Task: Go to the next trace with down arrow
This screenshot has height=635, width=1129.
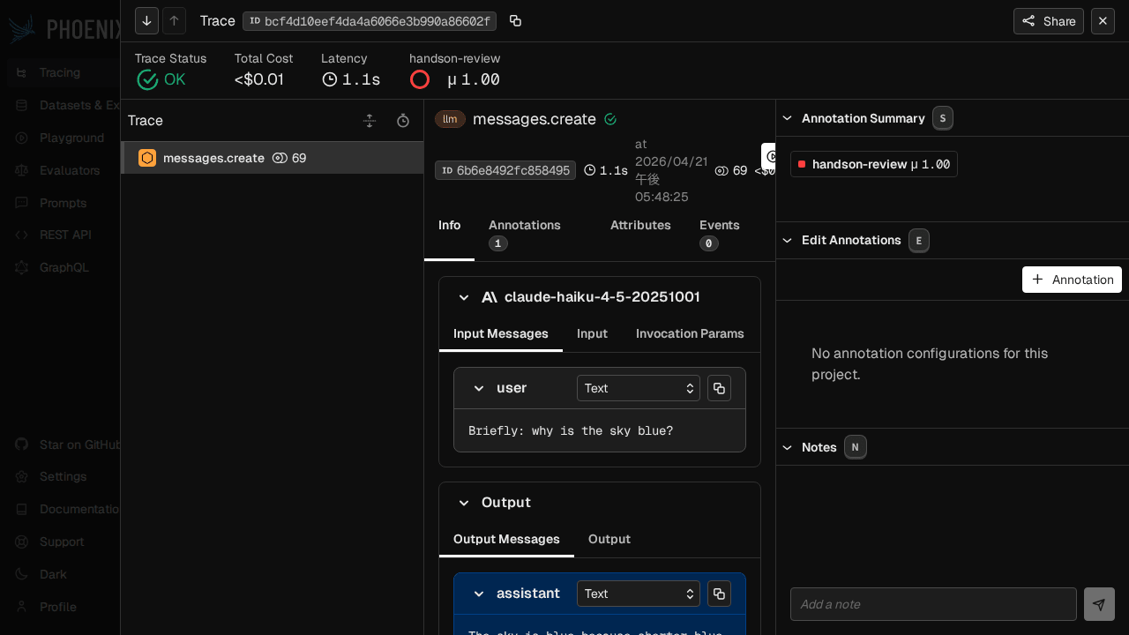Action: pos(146,21)
